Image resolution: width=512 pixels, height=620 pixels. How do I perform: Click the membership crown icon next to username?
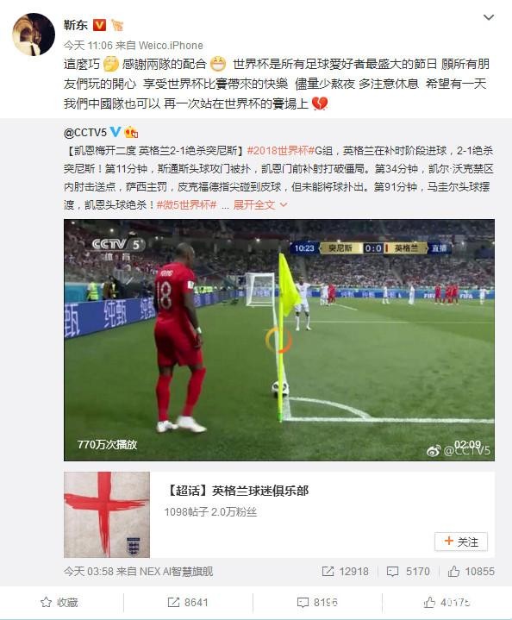tap(116, 26)
